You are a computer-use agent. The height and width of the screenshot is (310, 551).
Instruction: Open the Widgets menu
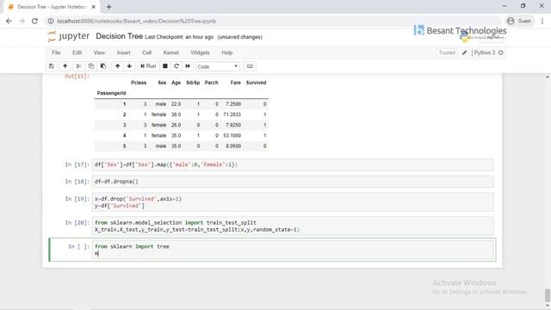point(200,53)
